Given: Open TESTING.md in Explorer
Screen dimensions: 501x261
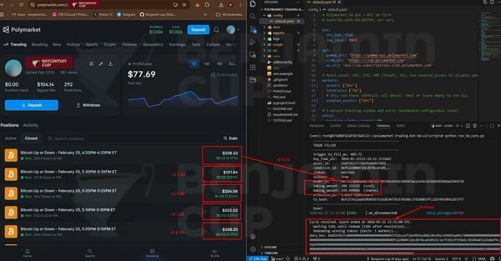Looking at the screenshot, I should point(282,120).
